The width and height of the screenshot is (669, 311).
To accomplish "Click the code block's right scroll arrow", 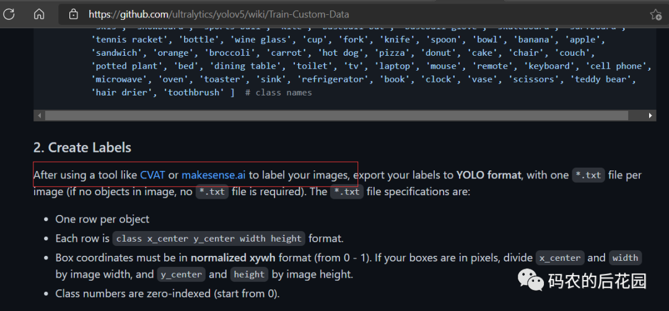I will (x=650, y=116).
